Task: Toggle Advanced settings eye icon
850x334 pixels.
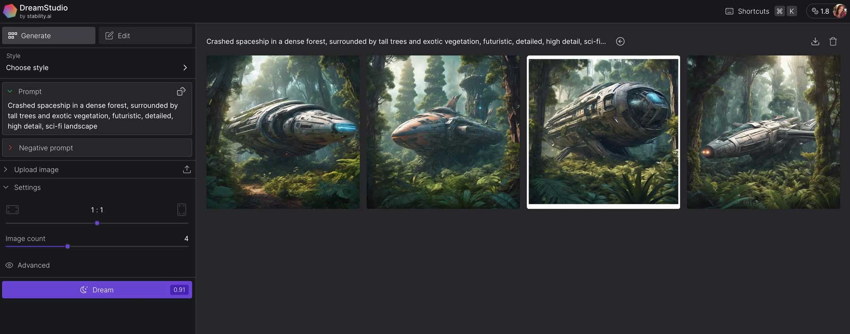Action: [x=9, y=265]
